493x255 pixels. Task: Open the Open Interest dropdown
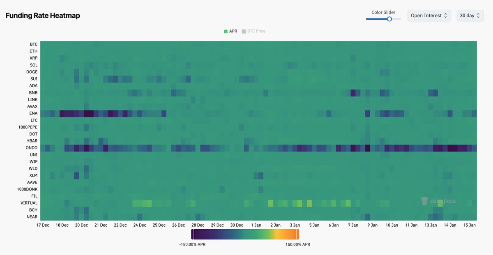pos(429,16)
